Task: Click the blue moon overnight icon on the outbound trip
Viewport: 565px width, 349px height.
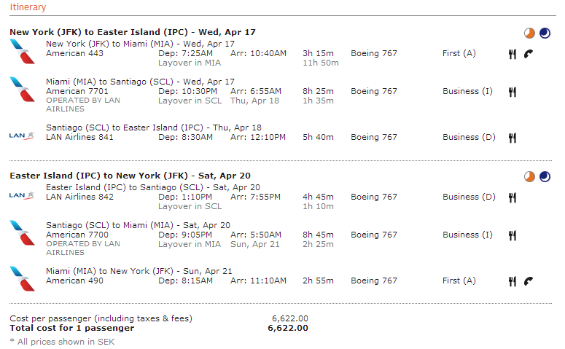Action: (545, 33)
